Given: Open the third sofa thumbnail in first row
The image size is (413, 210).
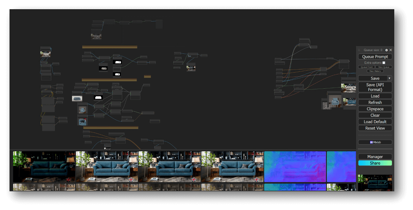Looking at the screenshot, I should click(x=169, y=167).
